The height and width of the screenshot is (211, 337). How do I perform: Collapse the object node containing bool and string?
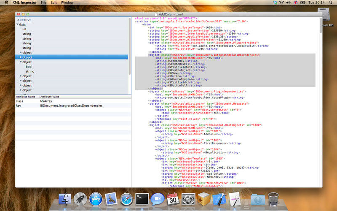(x=21, y=62)
